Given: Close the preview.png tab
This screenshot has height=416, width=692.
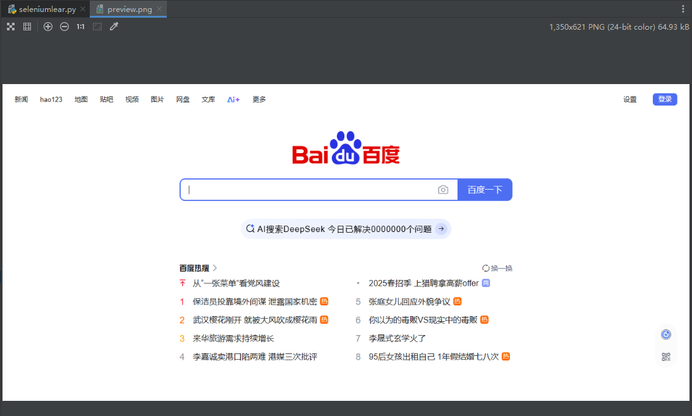Looking at the screenshot, I should (x=159, y=9).
